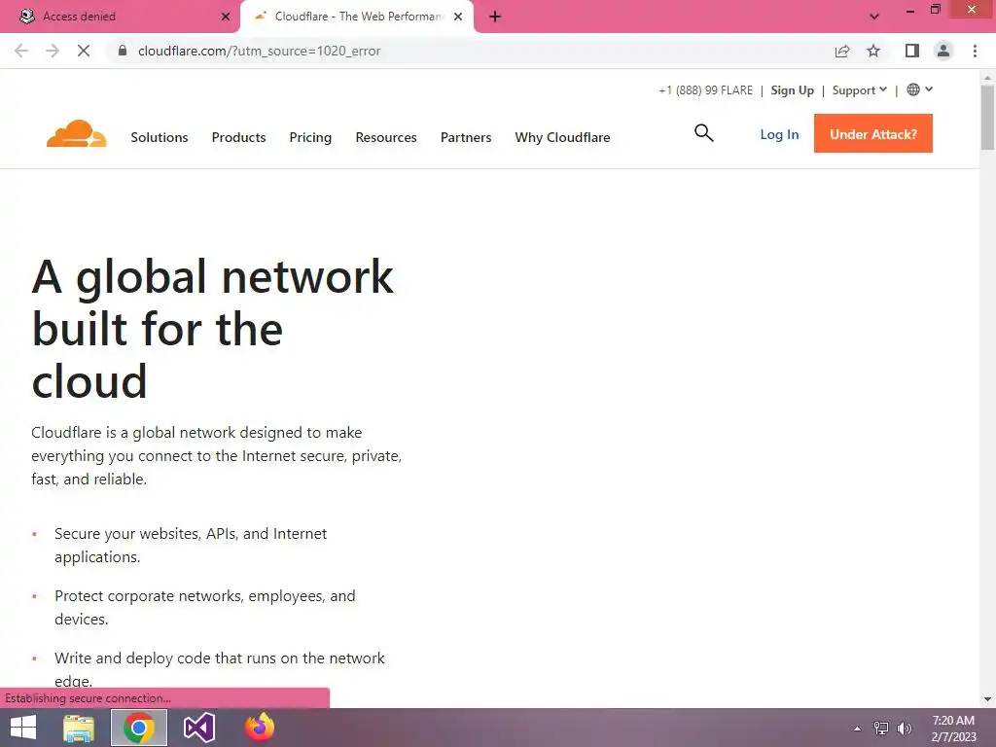Image resolution: width=996 pixels, height=747 pixels.
Task: Go forward in browser history
Action: (x=53, y=51)
